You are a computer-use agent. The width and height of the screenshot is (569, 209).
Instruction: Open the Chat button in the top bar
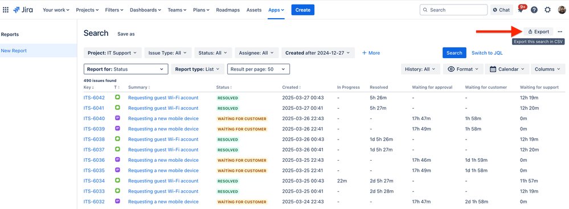(501, 10)
